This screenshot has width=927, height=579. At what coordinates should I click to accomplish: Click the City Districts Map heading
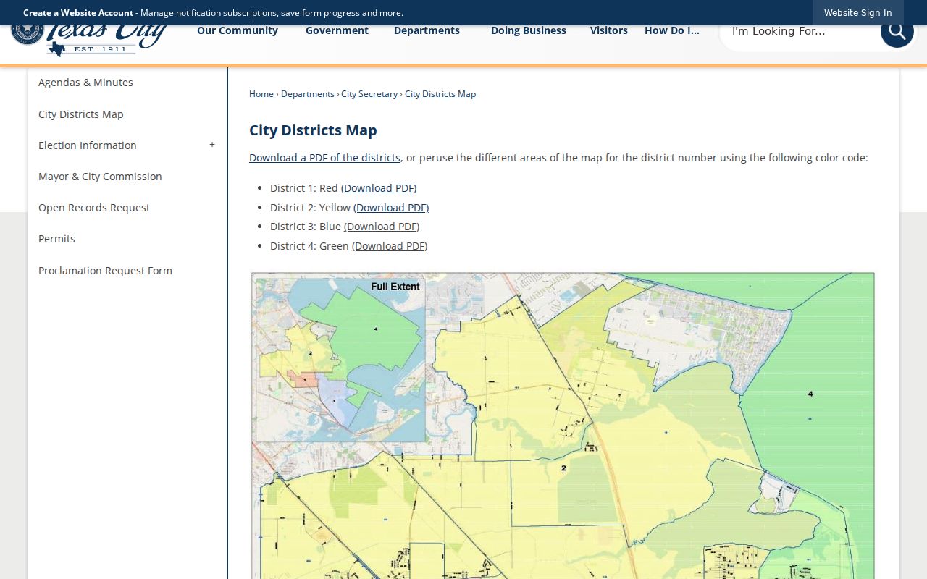click(x=313, y=130)
